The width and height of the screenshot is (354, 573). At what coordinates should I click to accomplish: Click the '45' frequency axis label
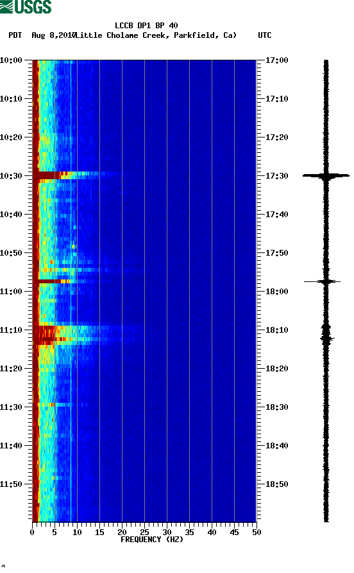coord(234,533)
